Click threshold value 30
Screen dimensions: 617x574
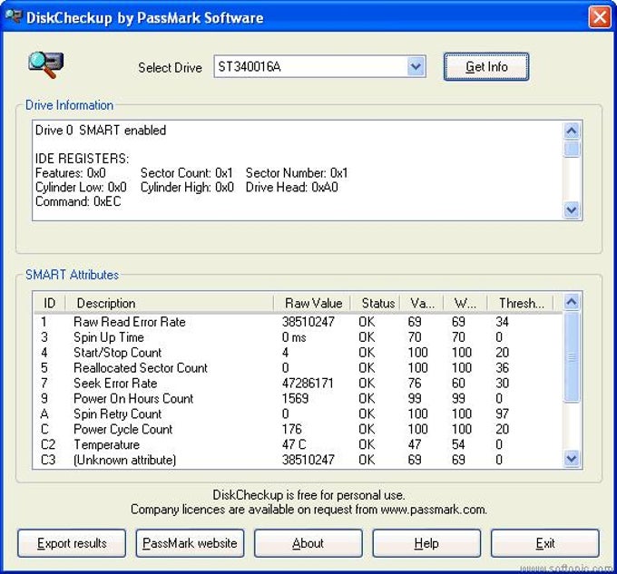[502, 384]
